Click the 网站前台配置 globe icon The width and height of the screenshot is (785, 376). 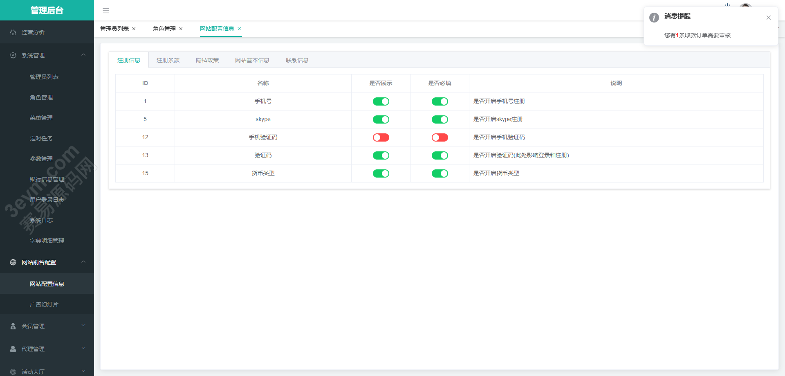pyautogui.click(x=13, y=262)
